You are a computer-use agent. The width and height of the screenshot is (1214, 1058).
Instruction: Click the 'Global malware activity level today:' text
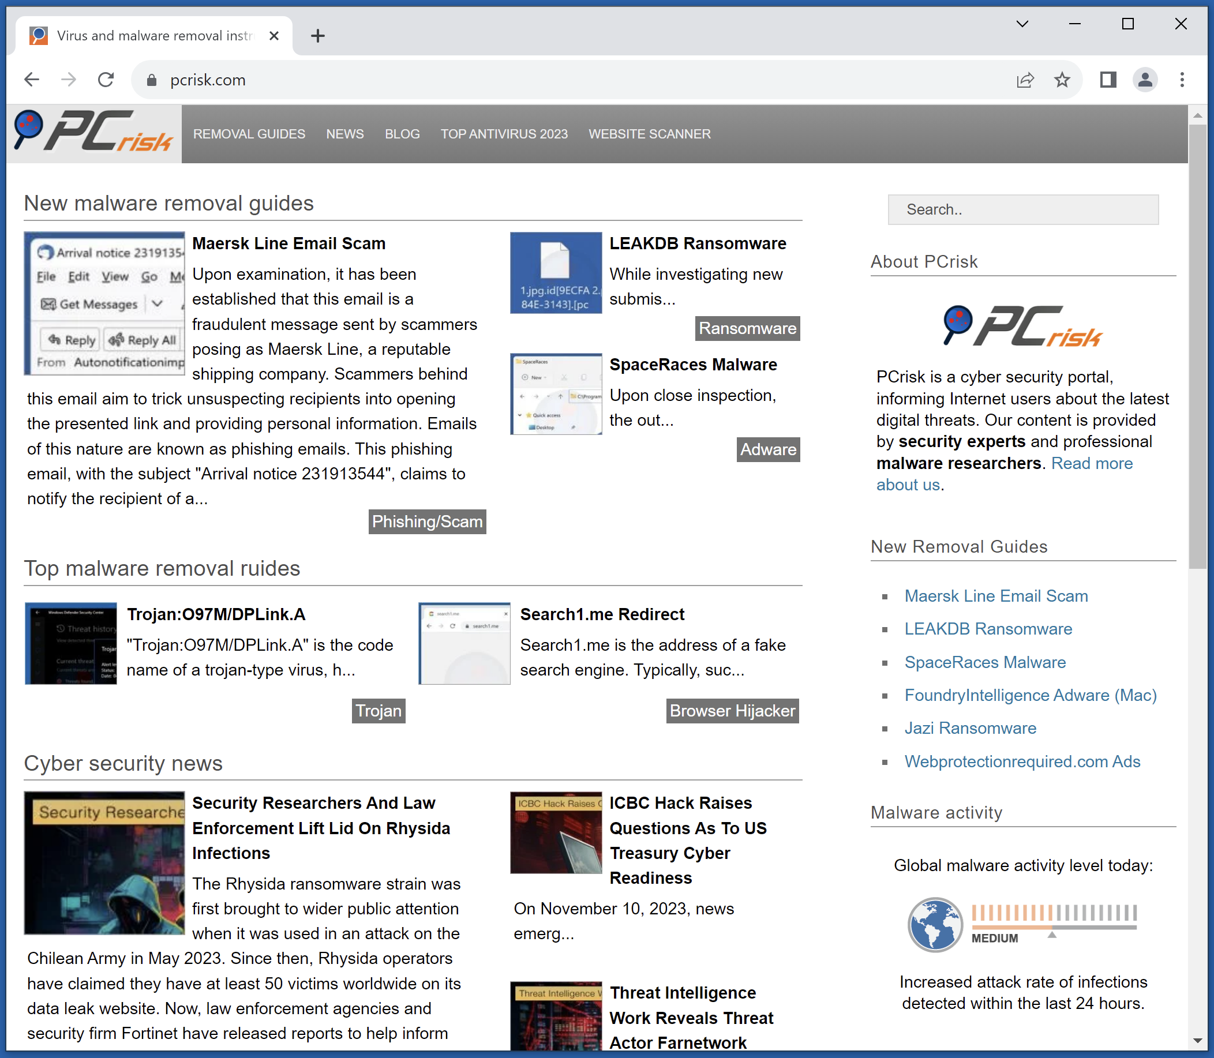coord(1022,865)
